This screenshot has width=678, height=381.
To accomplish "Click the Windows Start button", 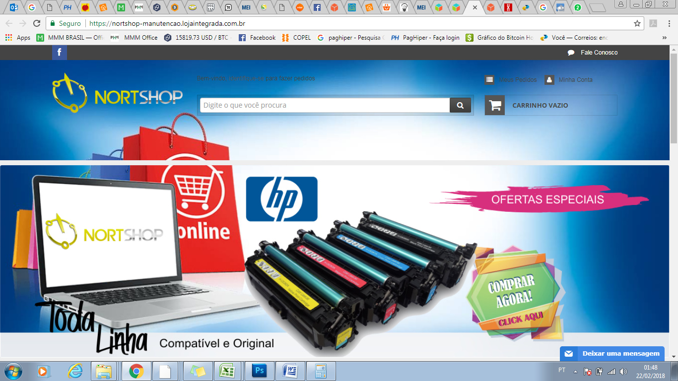I will pyautogui.click(x=13, y=371).
